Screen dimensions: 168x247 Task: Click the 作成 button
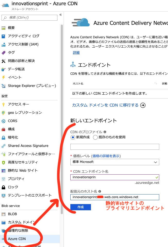(x=81, y=207)
